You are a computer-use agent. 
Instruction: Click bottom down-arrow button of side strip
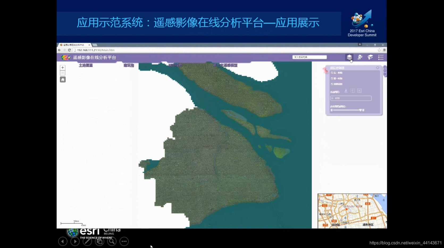[x=385, y=74]
